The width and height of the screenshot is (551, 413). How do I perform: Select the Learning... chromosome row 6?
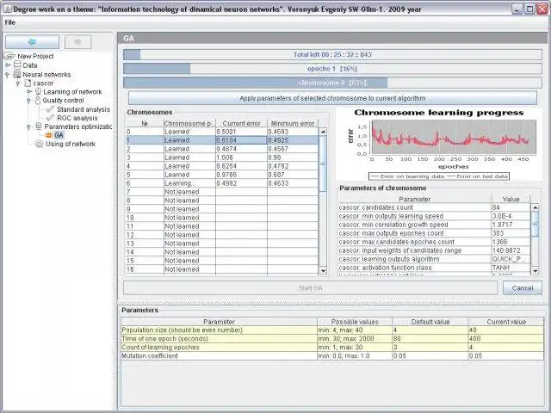pyautogui.click(x=222, y=183)
